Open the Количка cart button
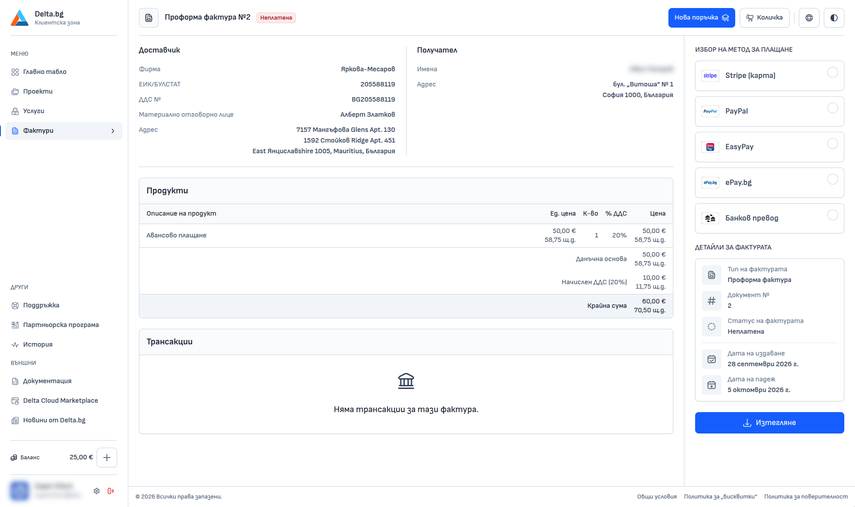Screen dimensions: 855x507 tap(765, 18)
